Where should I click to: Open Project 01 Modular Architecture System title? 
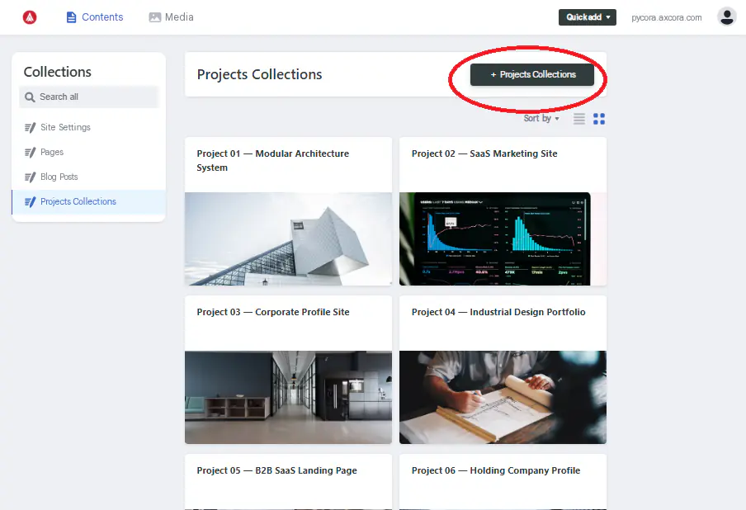click(272, 160)
